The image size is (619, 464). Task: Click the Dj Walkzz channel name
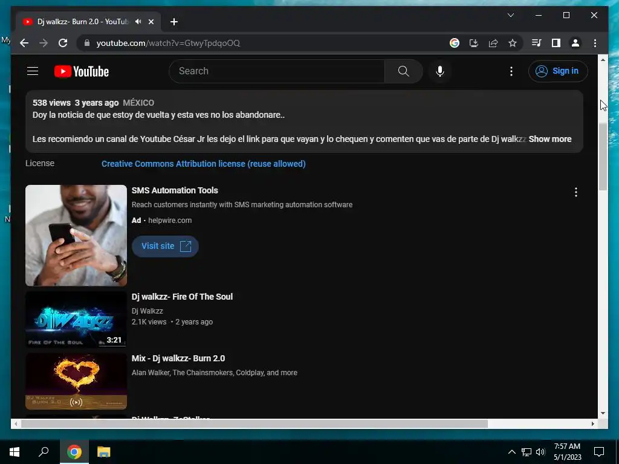click(x=147, y=311)
